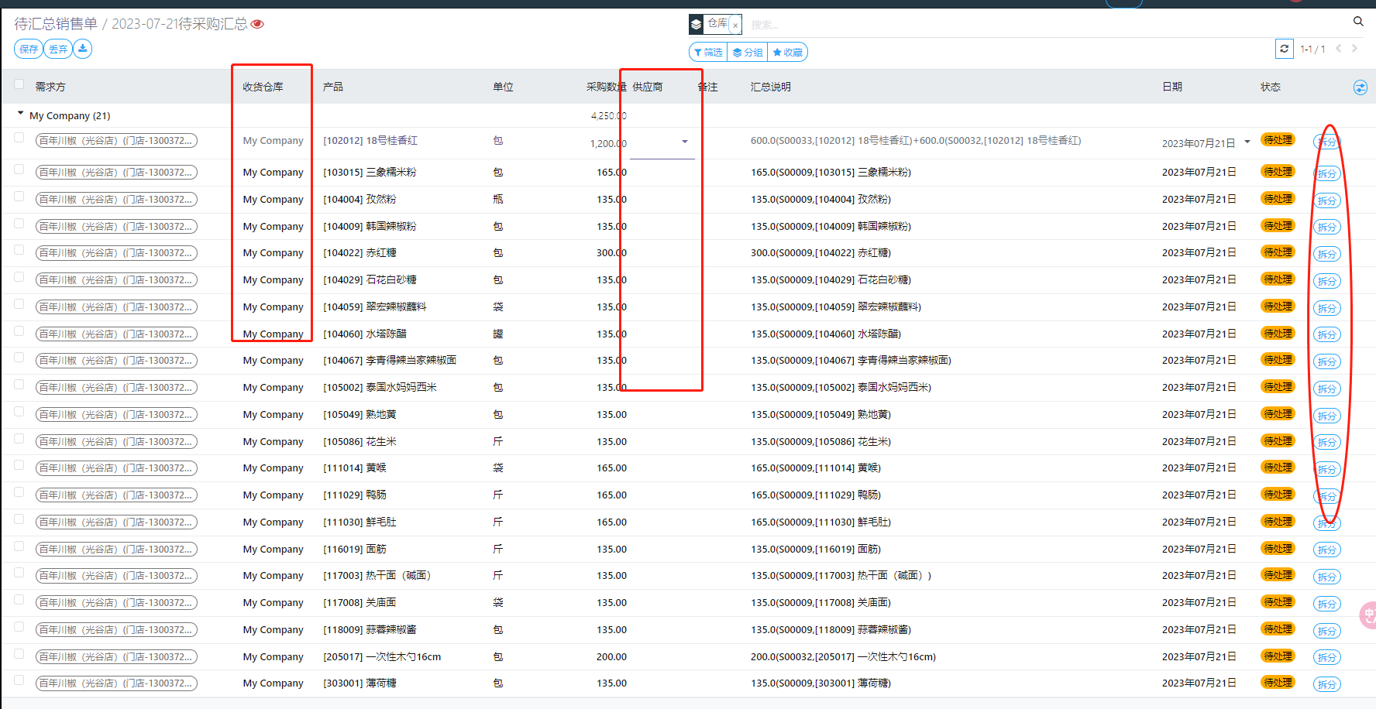Open the 筛选 filter menu
This screenshot has width=1376, height=709.
708,53
